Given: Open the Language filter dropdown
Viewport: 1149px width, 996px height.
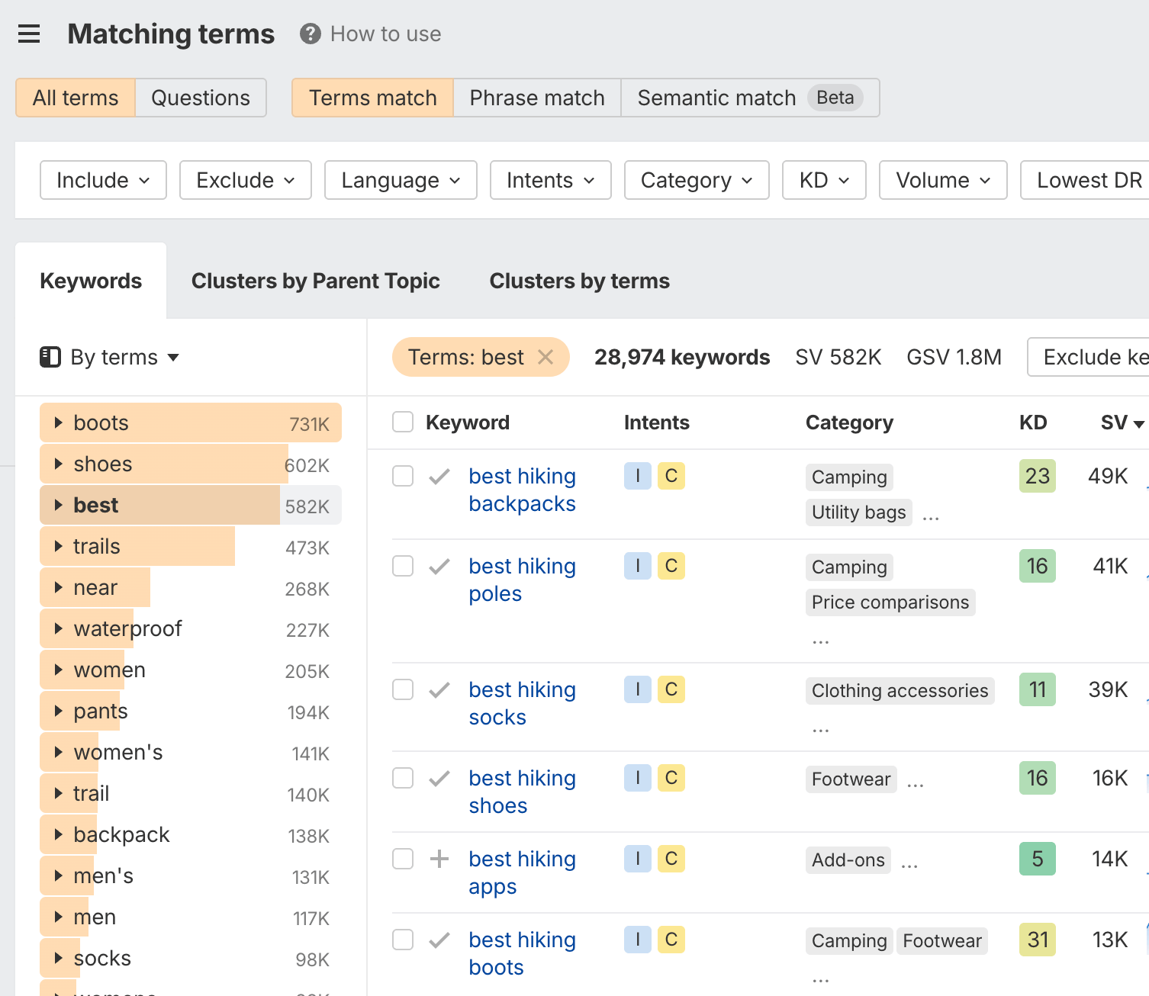Looking at the screenshot, I should tap(401, 180).
